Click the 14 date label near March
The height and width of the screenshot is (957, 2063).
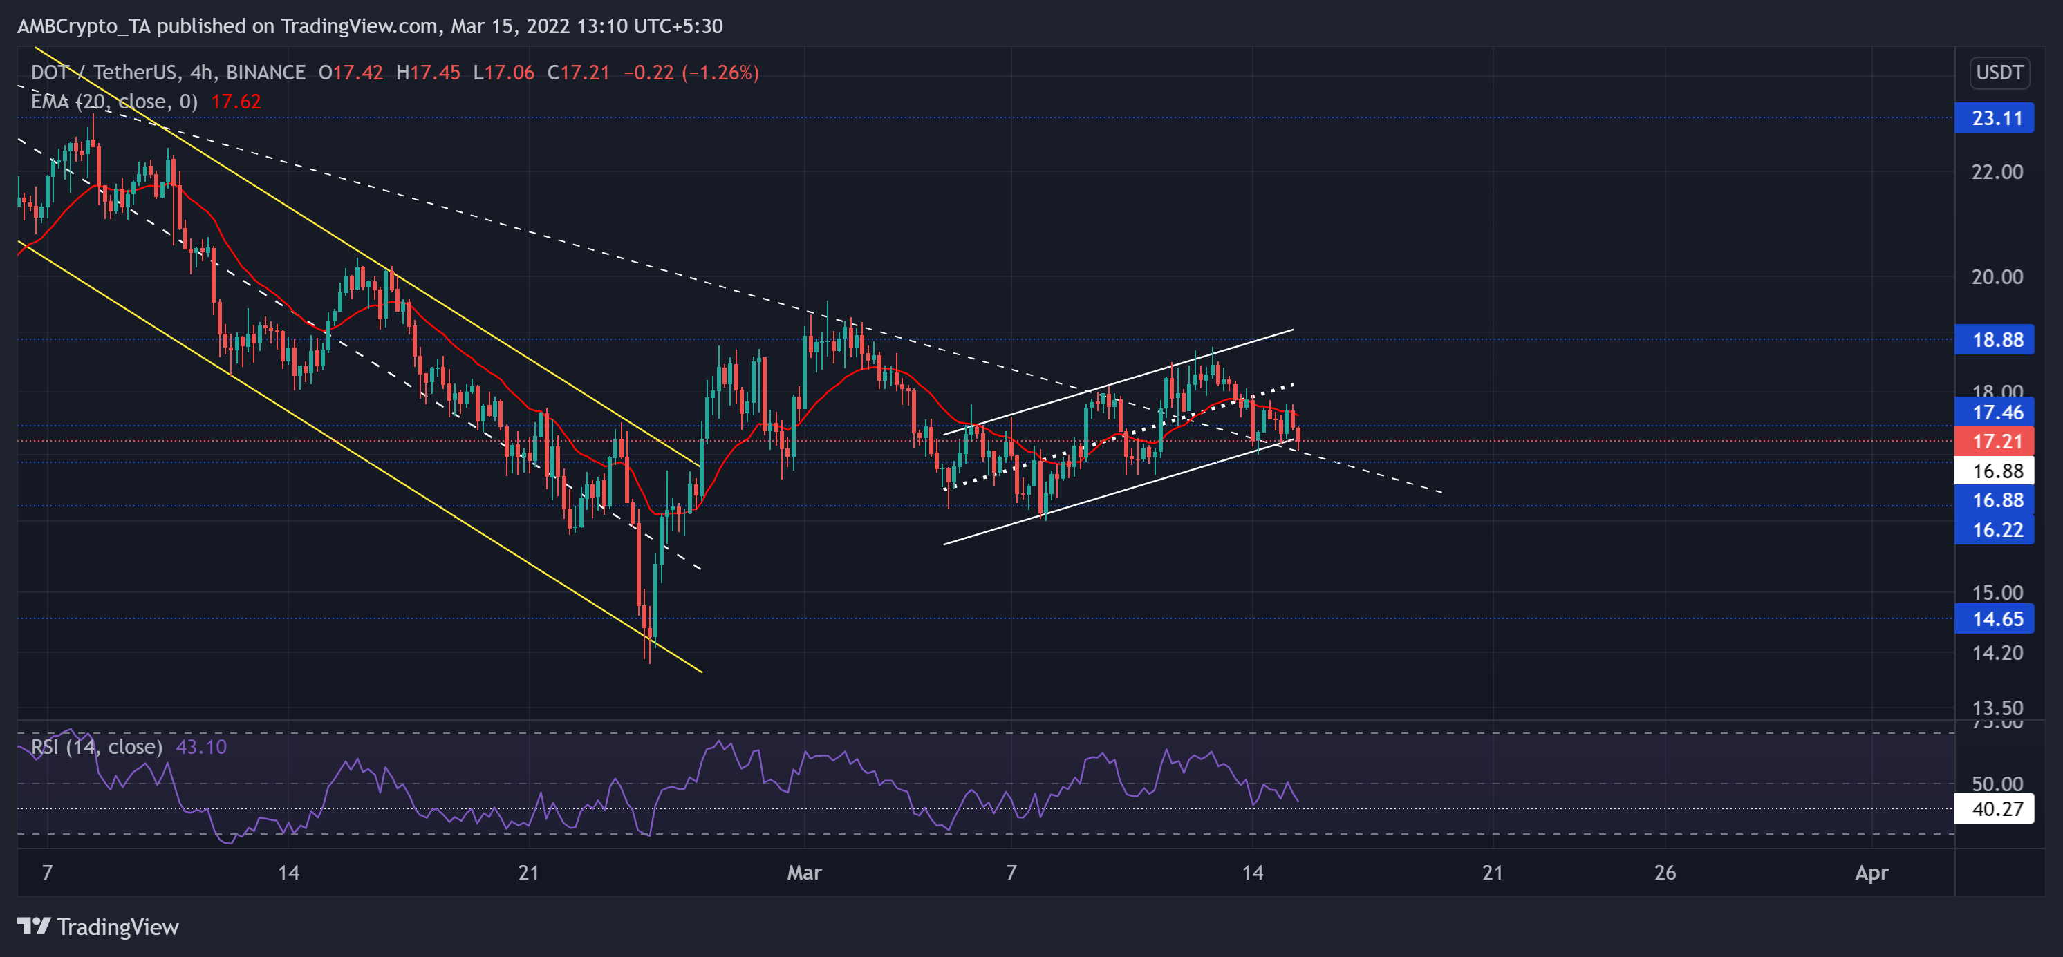click(x=1253, y=873)
